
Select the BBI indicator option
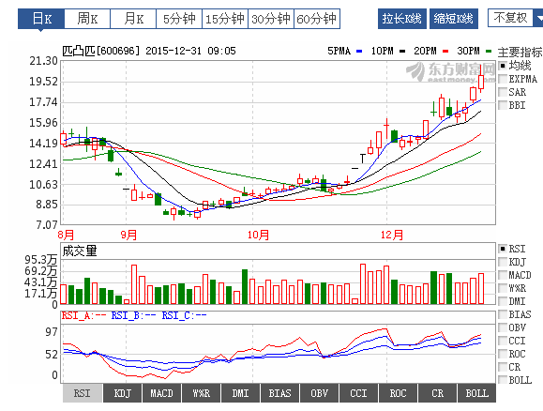[x=504, y=105]
